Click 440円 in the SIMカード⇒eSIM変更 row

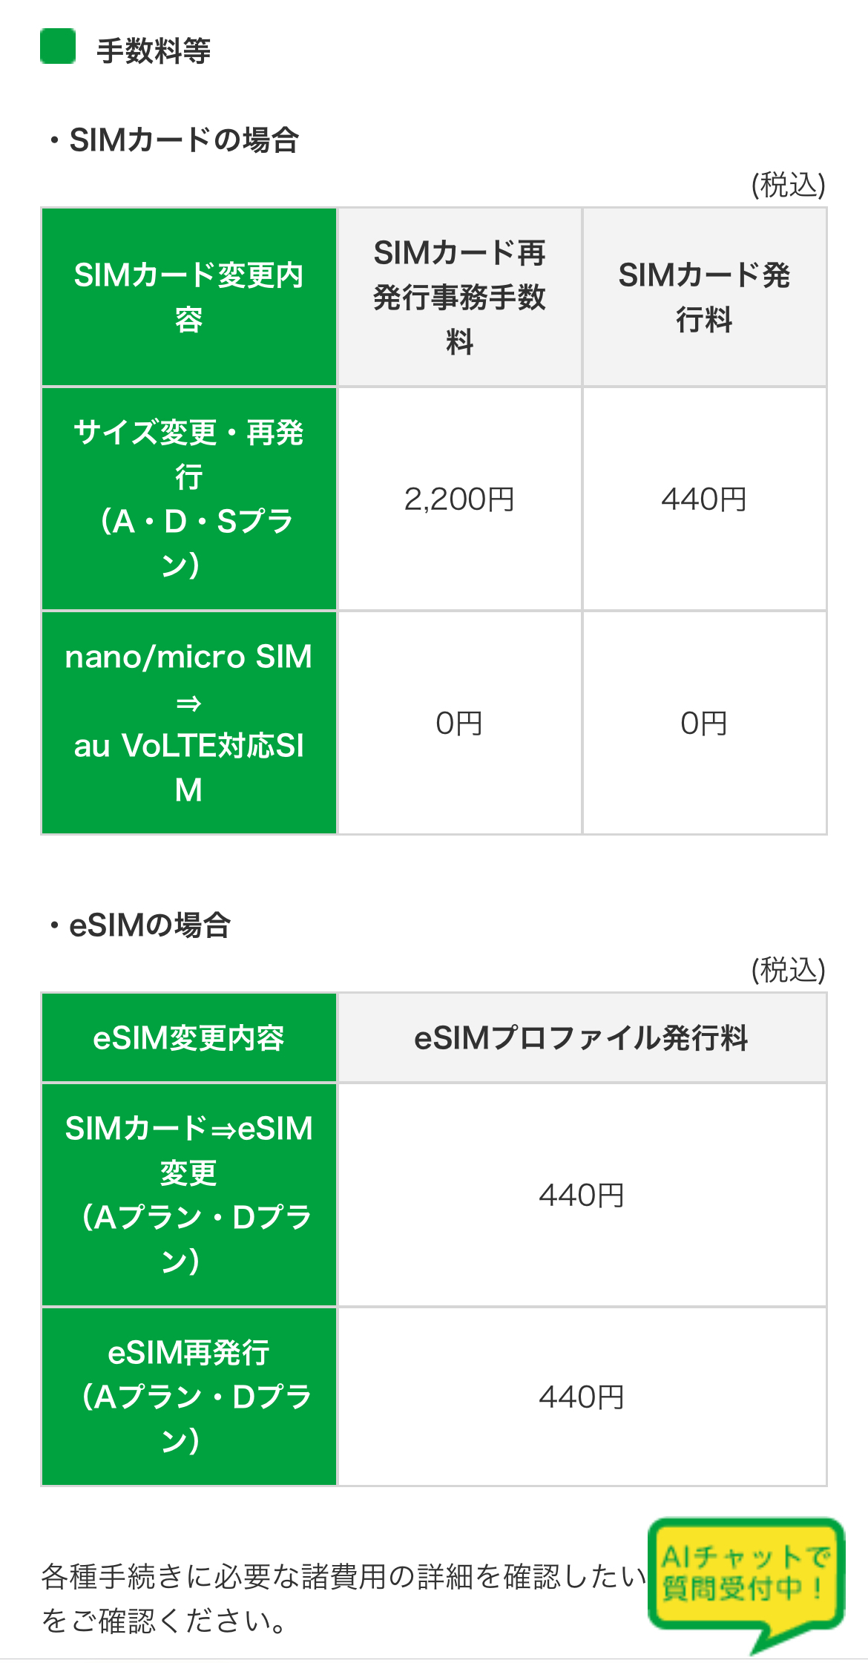582,1195
